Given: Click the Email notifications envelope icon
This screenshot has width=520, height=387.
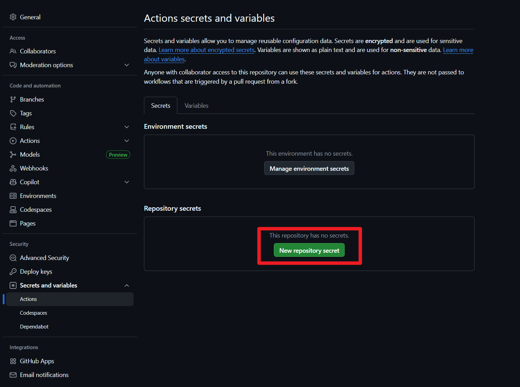Looking at the screenshot, I should pos(13,375).
